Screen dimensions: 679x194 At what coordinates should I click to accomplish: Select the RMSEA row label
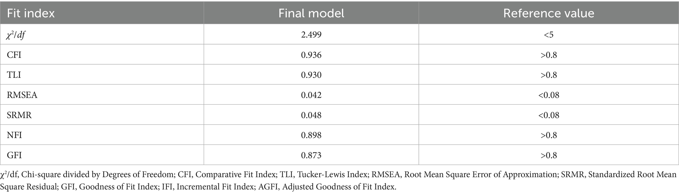(x=22, y=95)
